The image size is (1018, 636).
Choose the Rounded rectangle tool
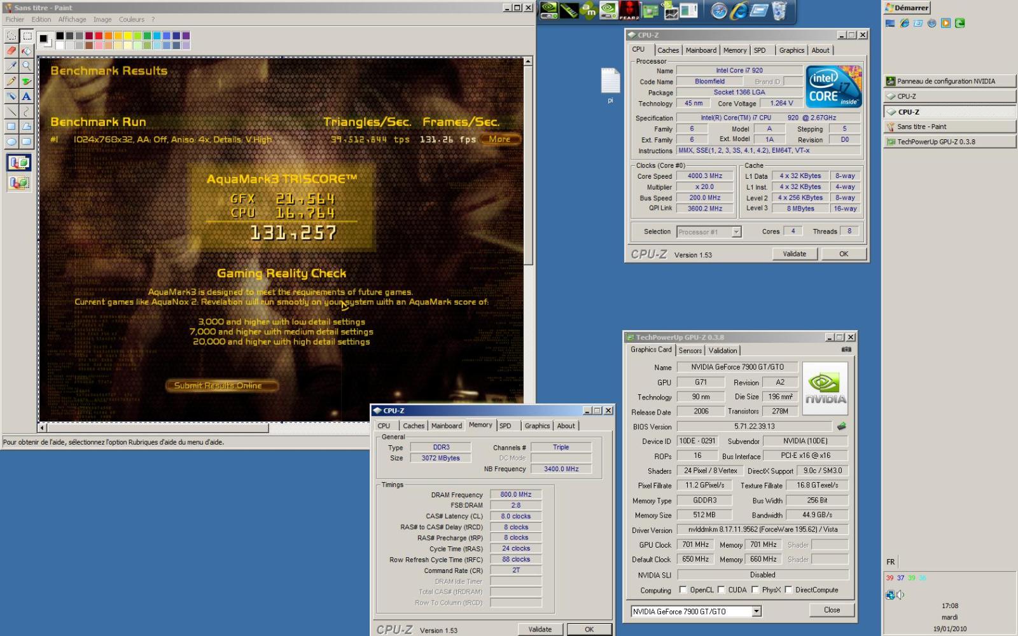pyautogui.click(x=27, y=141)
